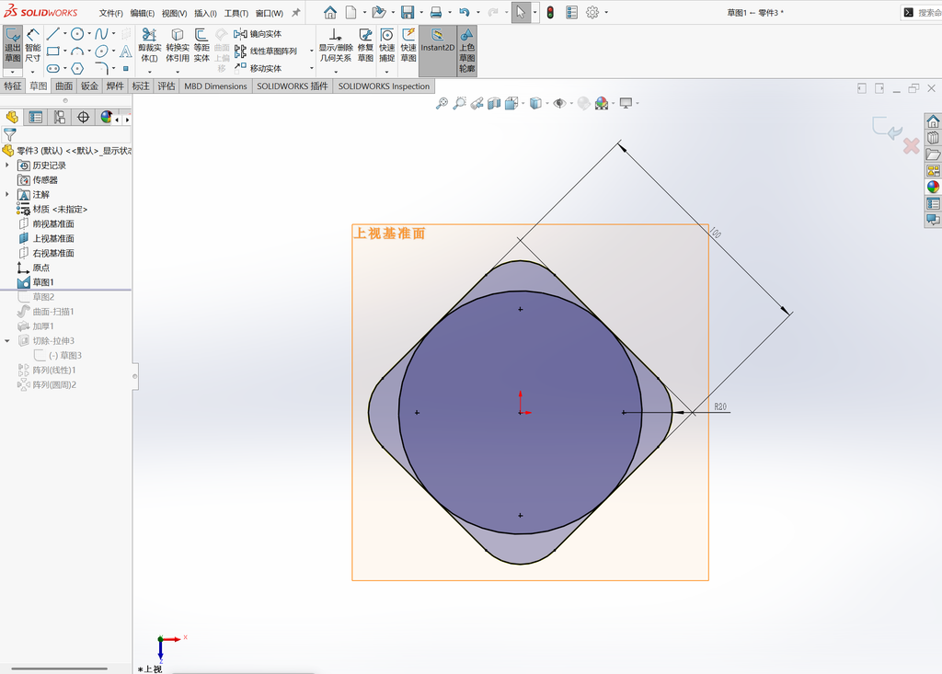Select the Polygon sketch tool
Screen dimensions: 942x674
click(x=77, y=68)
